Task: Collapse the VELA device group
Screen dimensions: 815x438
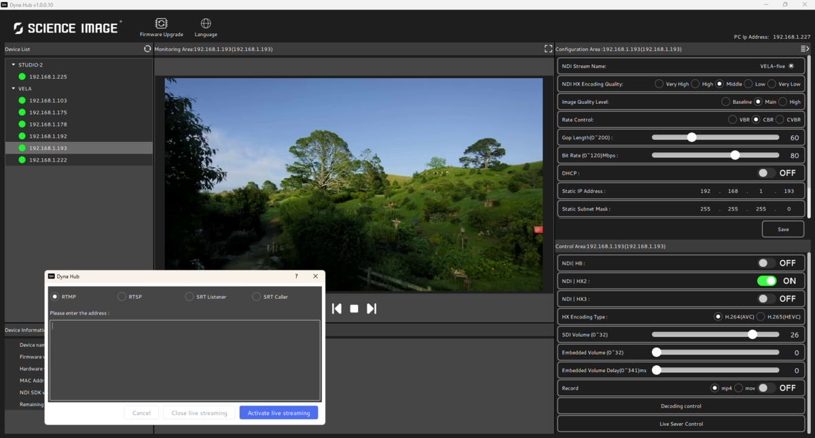Action: pos(13,88)
